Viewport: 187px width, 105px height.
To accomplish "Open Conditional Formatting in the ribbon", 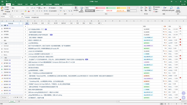I will click(x=76, y=9).
